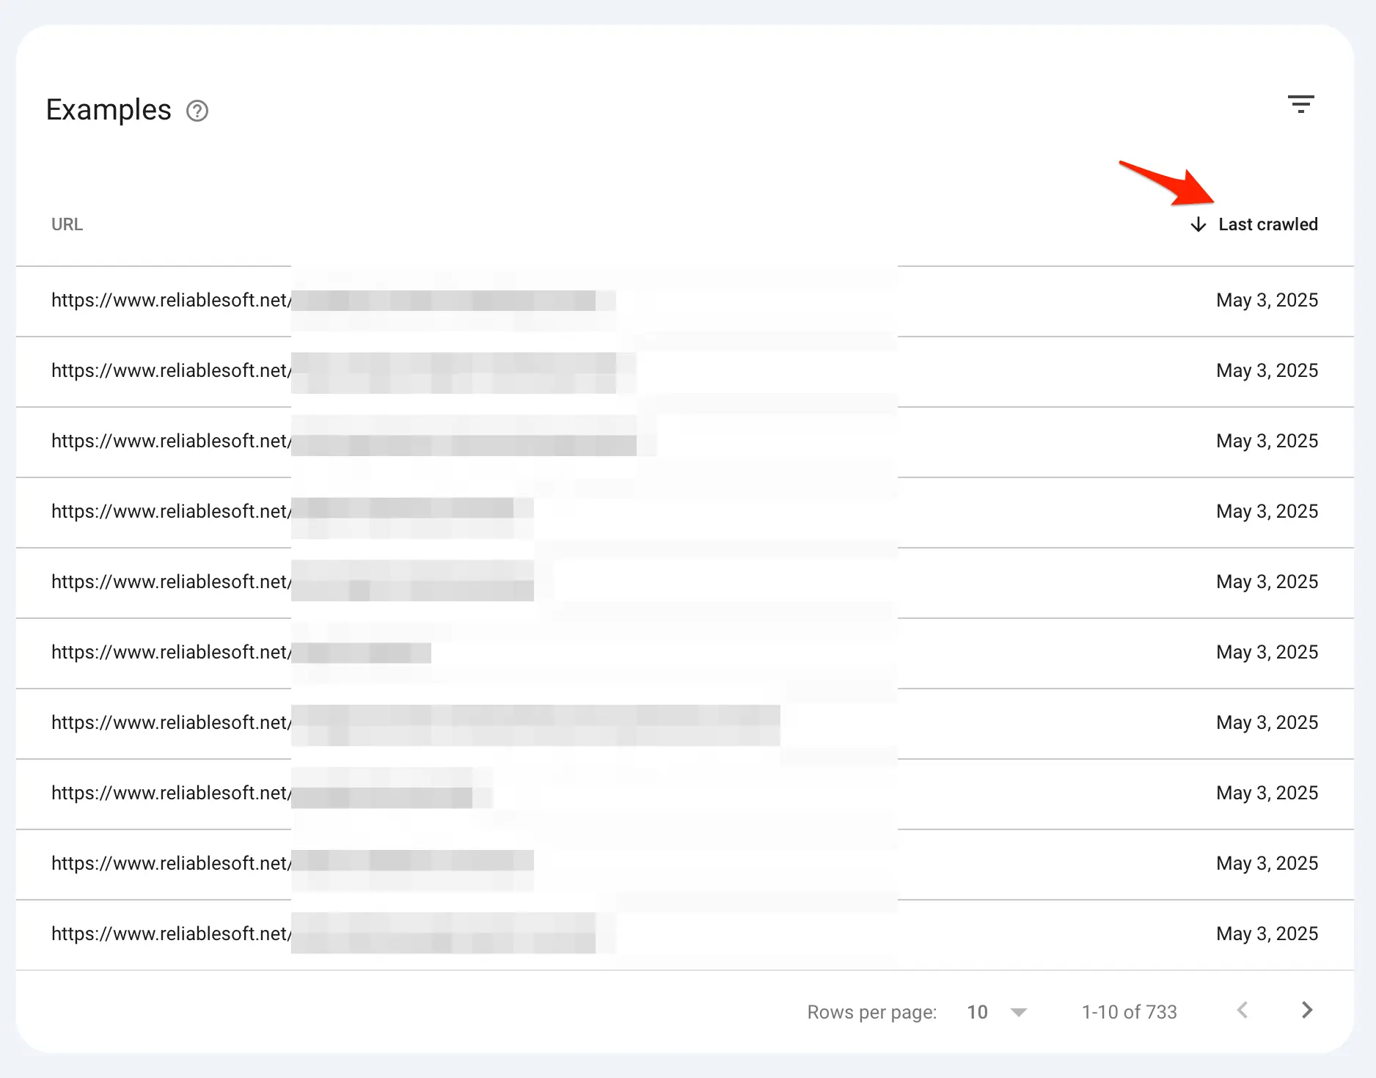Sort by the Last crawled column header
Viewport: 1376px width, 1078px height.
click(x=1267, y=224)
